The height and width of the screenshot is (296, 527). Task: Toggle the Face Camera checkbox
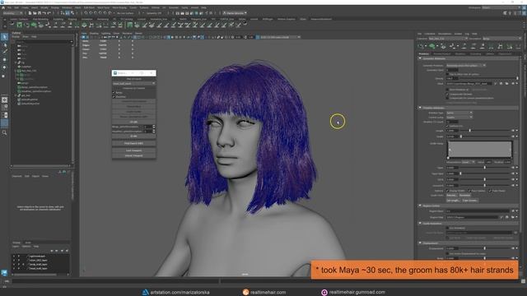point(469,191)
